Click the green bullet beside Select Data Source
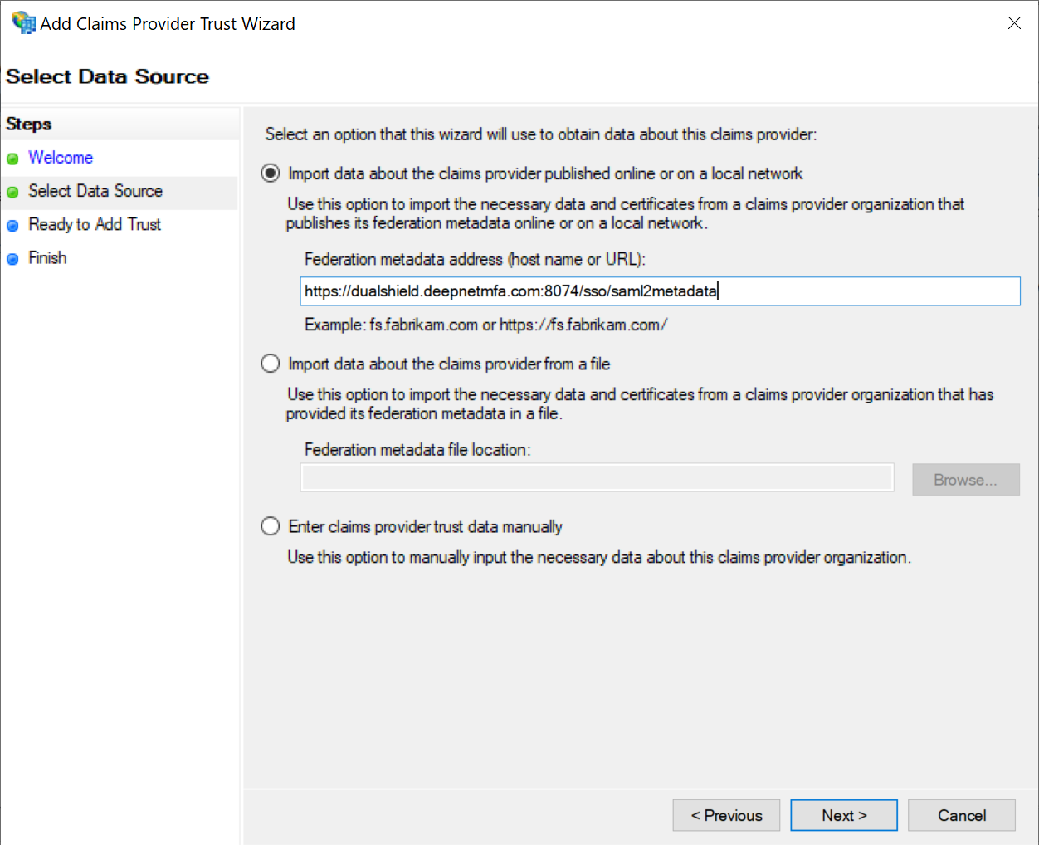Viewport: 1039px width, 845px height. tap(12, 193)
